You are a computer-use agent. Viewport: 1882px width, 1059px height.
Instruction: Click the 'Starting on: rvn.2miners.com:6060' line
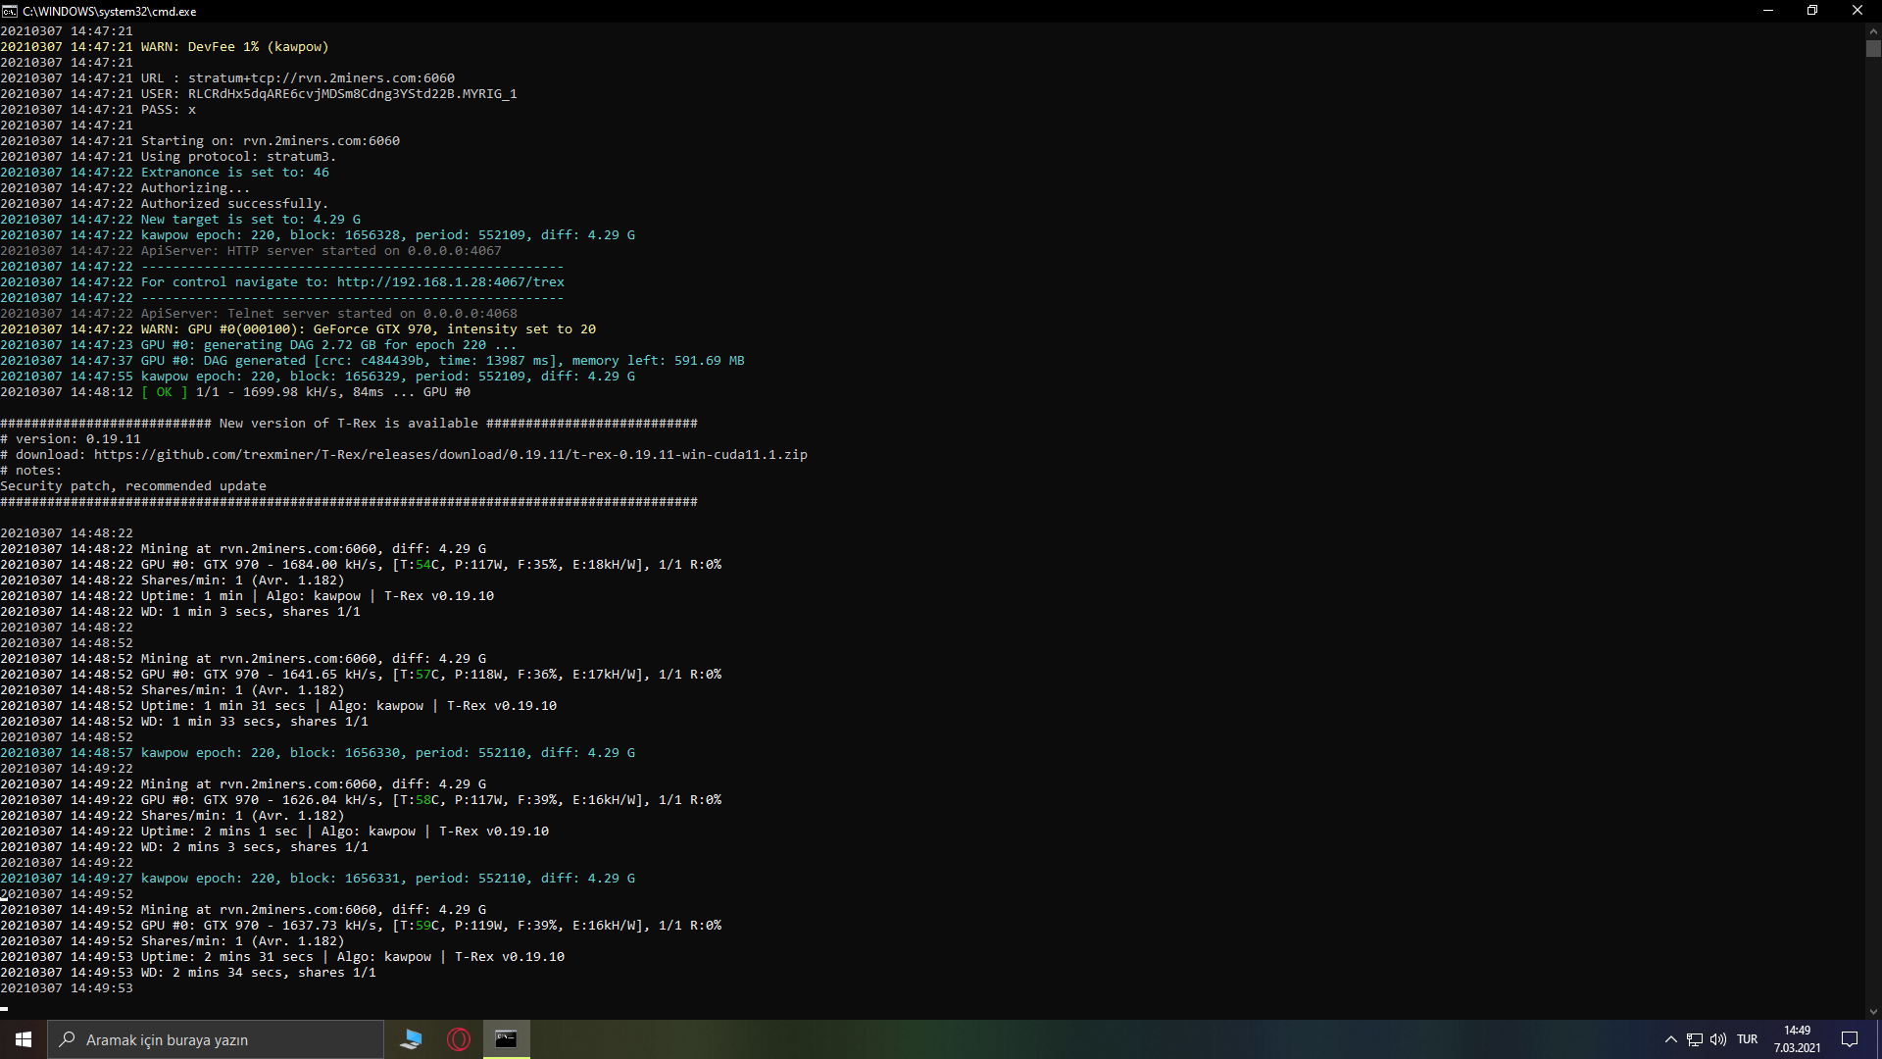click(x=200, y=141)
